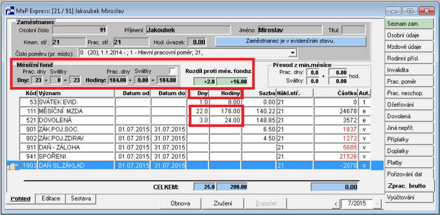440x215 pixels.
Task: Open the Seznam zam. side tab
Action: click(409, 24)
